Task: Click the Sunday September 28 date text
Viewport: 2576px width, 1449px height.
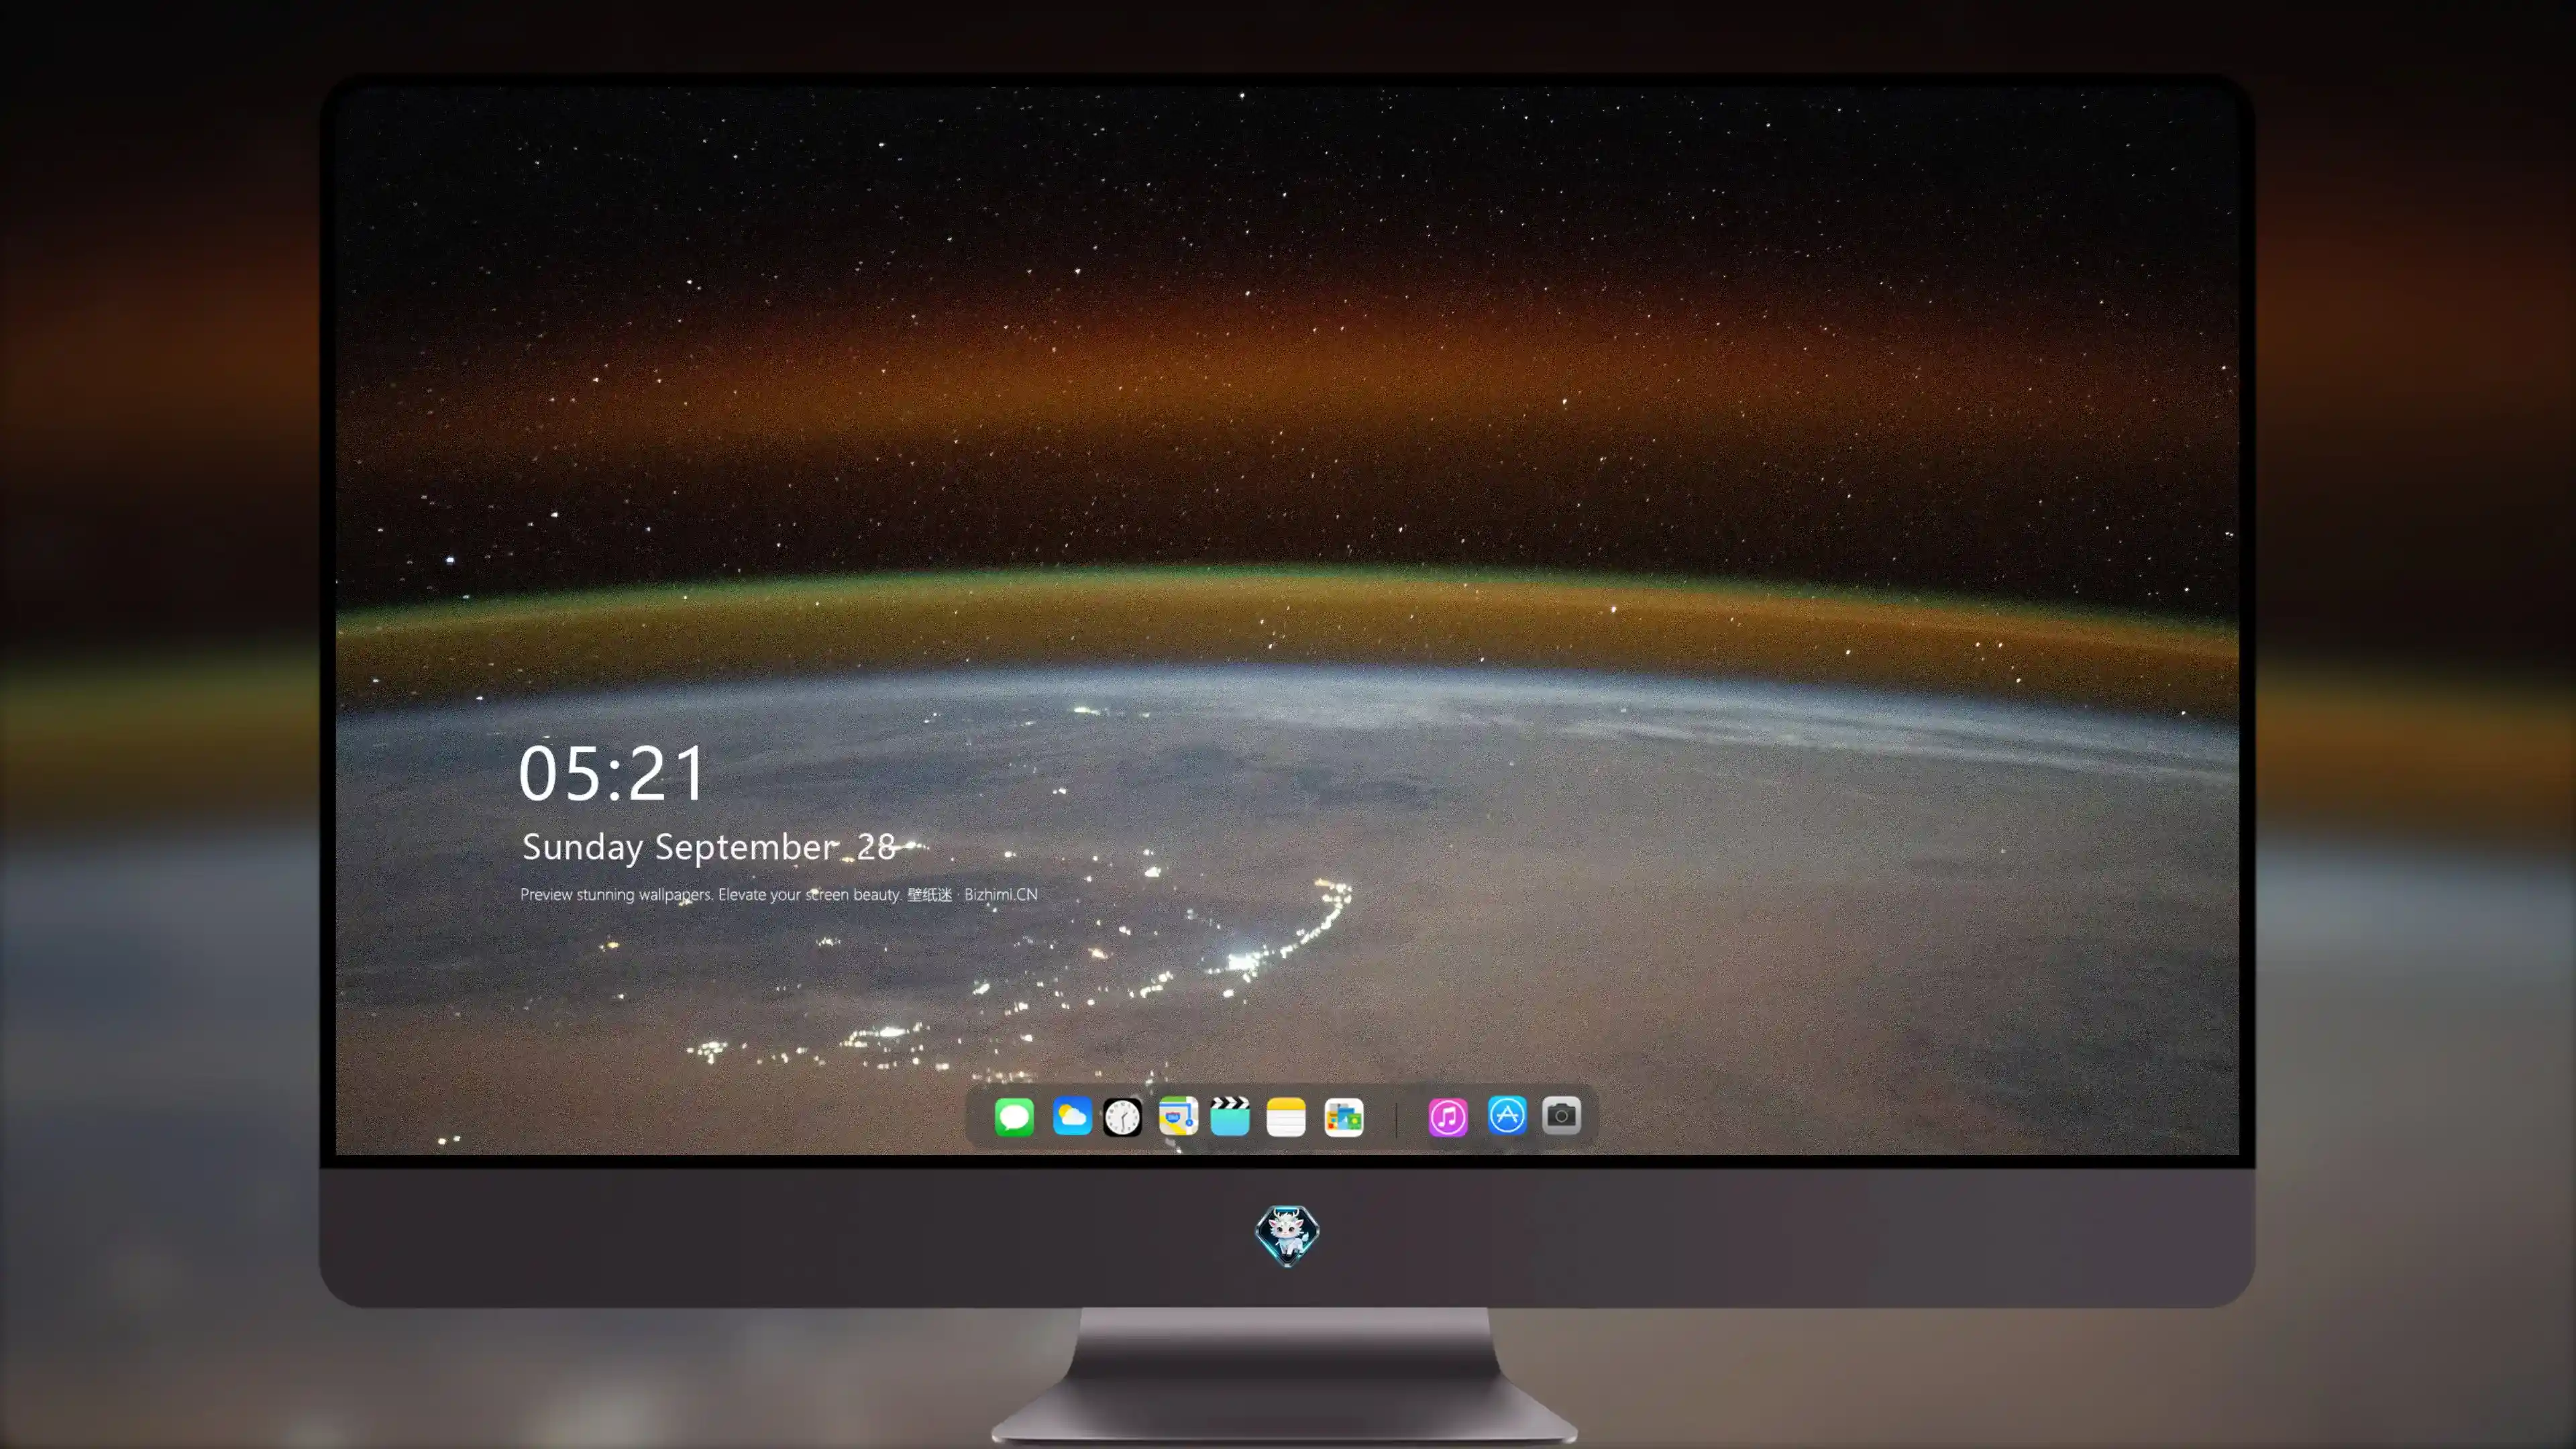Action: click(709, 847)
